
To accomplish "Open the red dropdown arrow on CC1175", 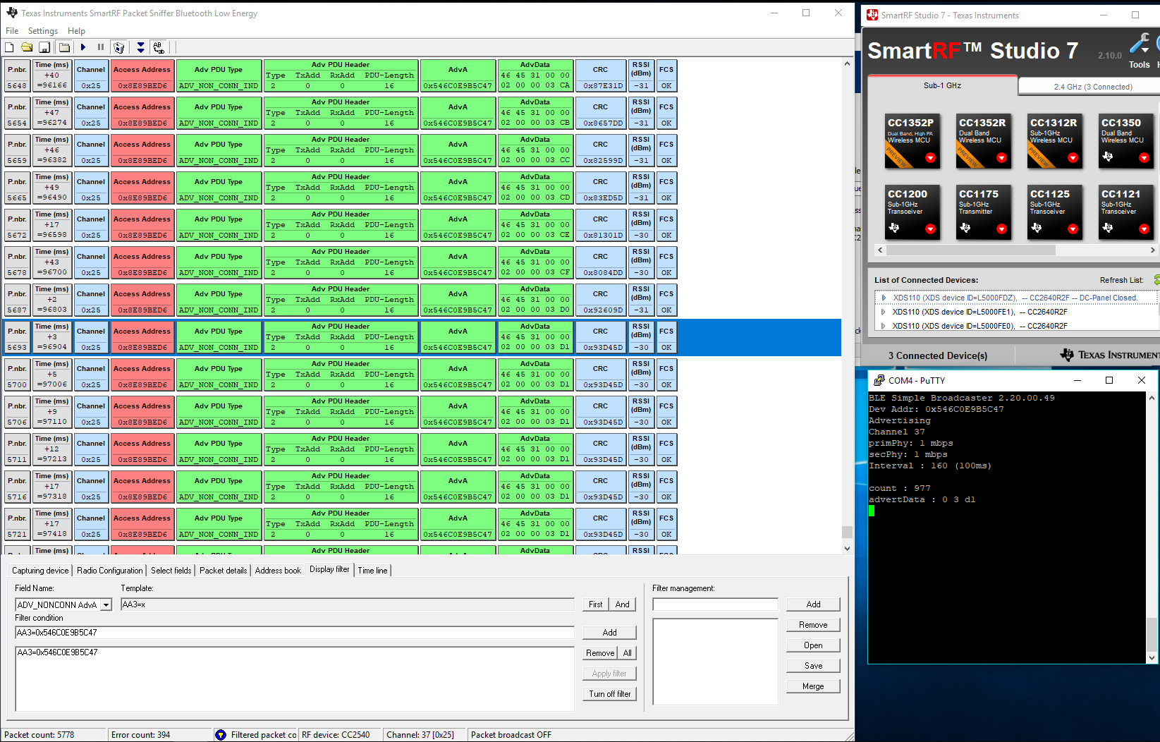I will [1001, 229].
